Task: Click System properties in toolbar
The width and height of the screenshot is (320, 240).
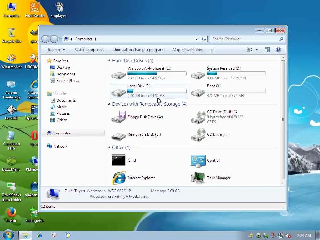Action: coord(89,50)
